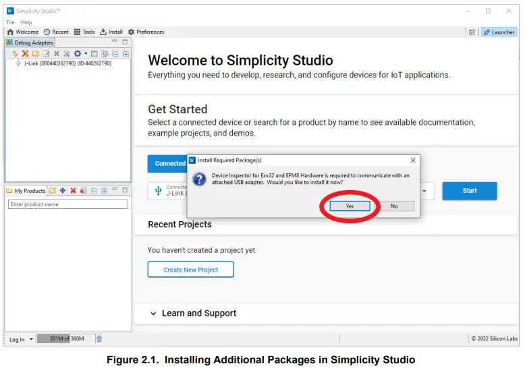The height and width of the screenshot is (368, 525).
Task: Run garbage collector trash icon
Action: pos(99,339)
